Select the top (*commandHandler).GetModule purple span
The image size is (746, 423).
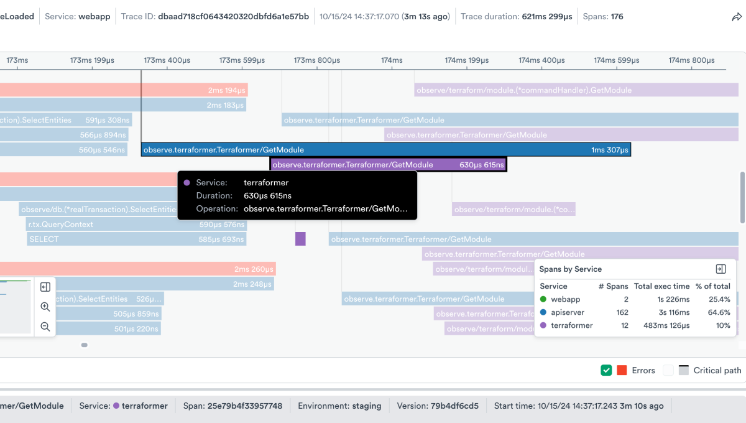point(576,90)
